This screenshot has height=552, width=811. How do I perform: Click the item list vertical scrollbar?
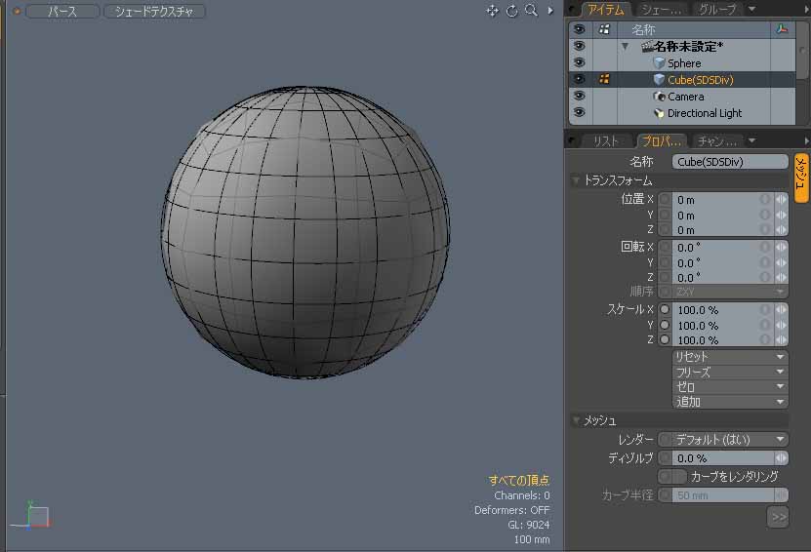[801, 51]
